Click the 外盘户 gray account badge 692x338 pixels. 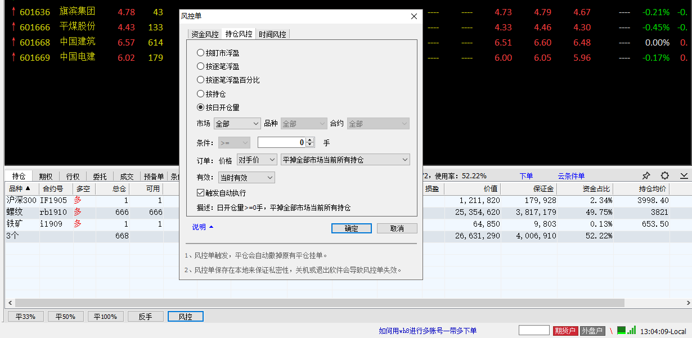[592, 331]
